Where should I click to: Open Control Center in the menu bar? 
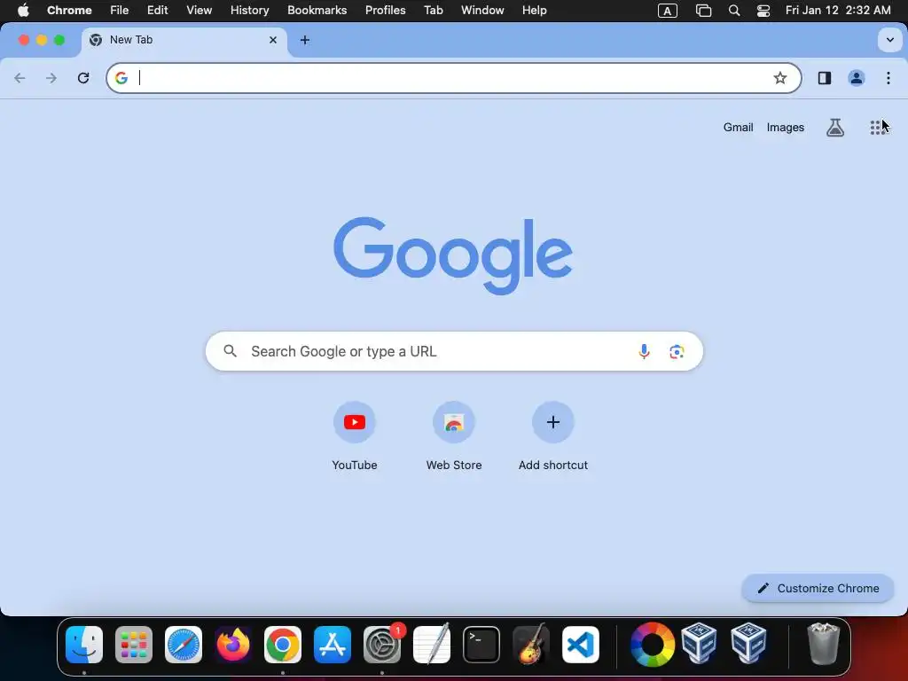[x=763, y=11]
